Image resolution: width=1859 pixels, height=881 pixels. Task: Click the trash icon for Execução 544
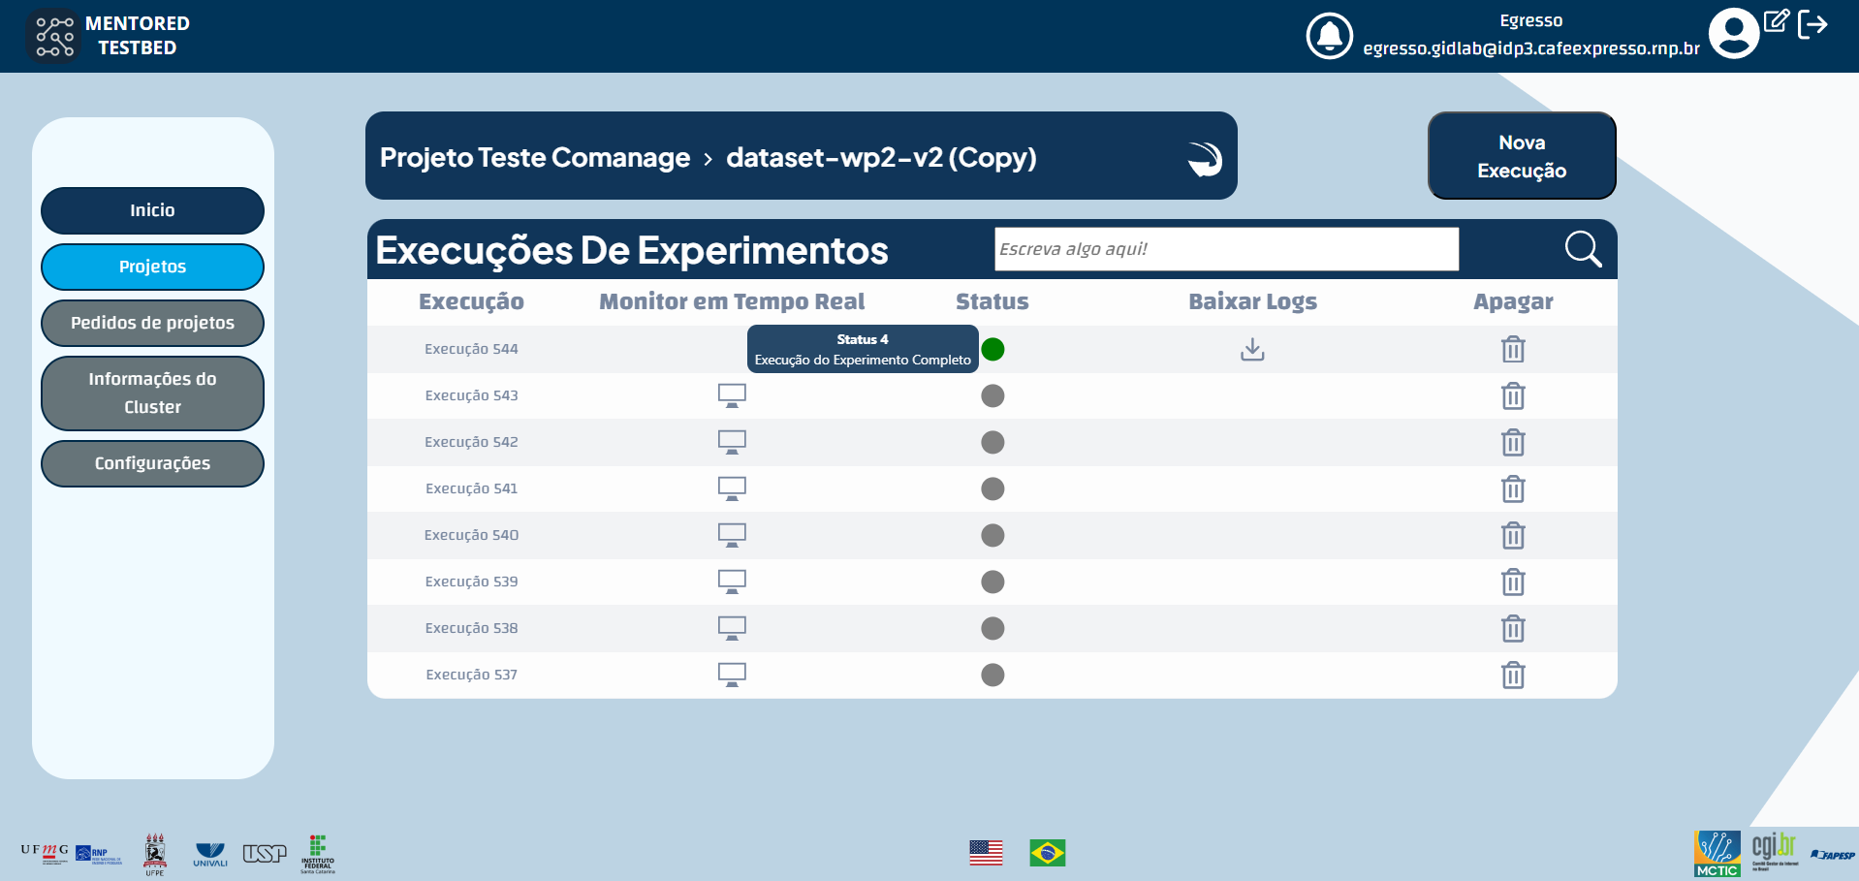[1513, 349]
